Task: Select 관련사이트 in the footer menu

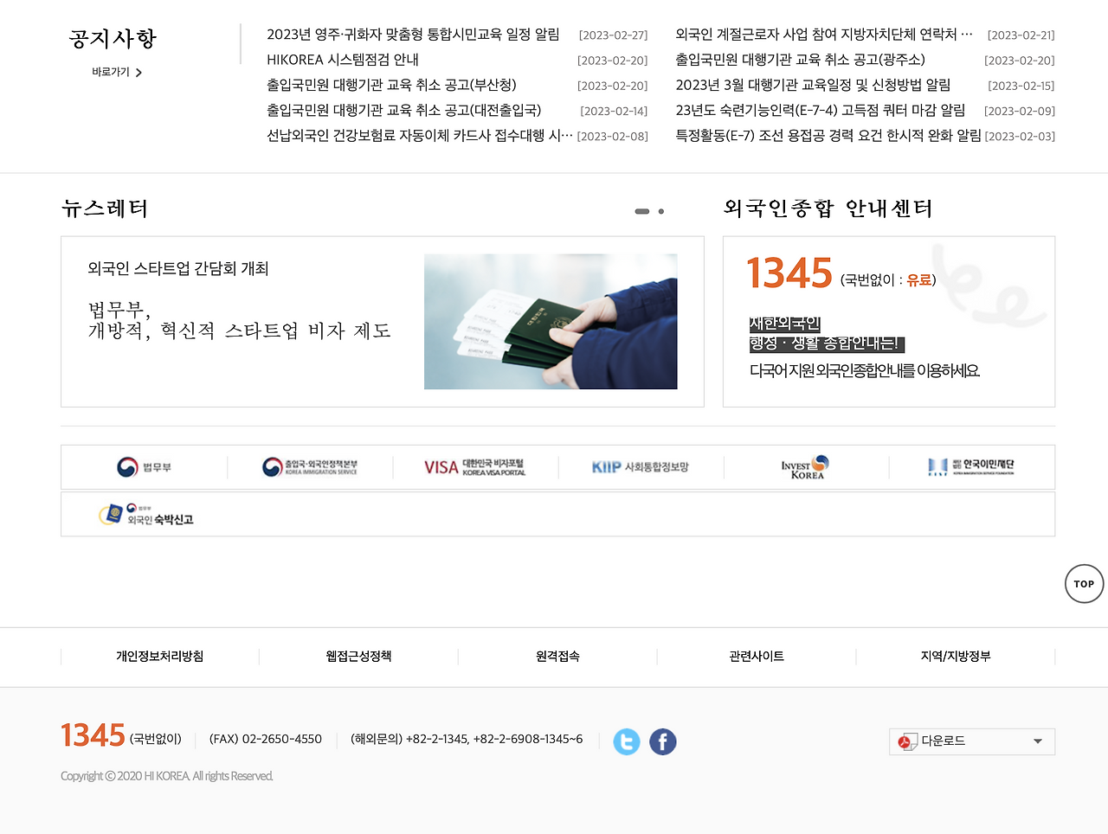Action: 757,656
